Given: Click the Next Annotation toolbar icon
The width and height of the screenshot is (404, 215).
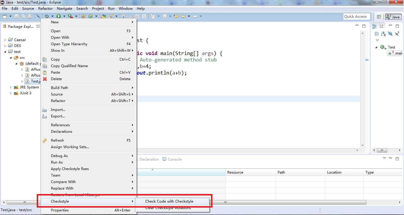Looking at the screenshot, I should click(153, 16).
